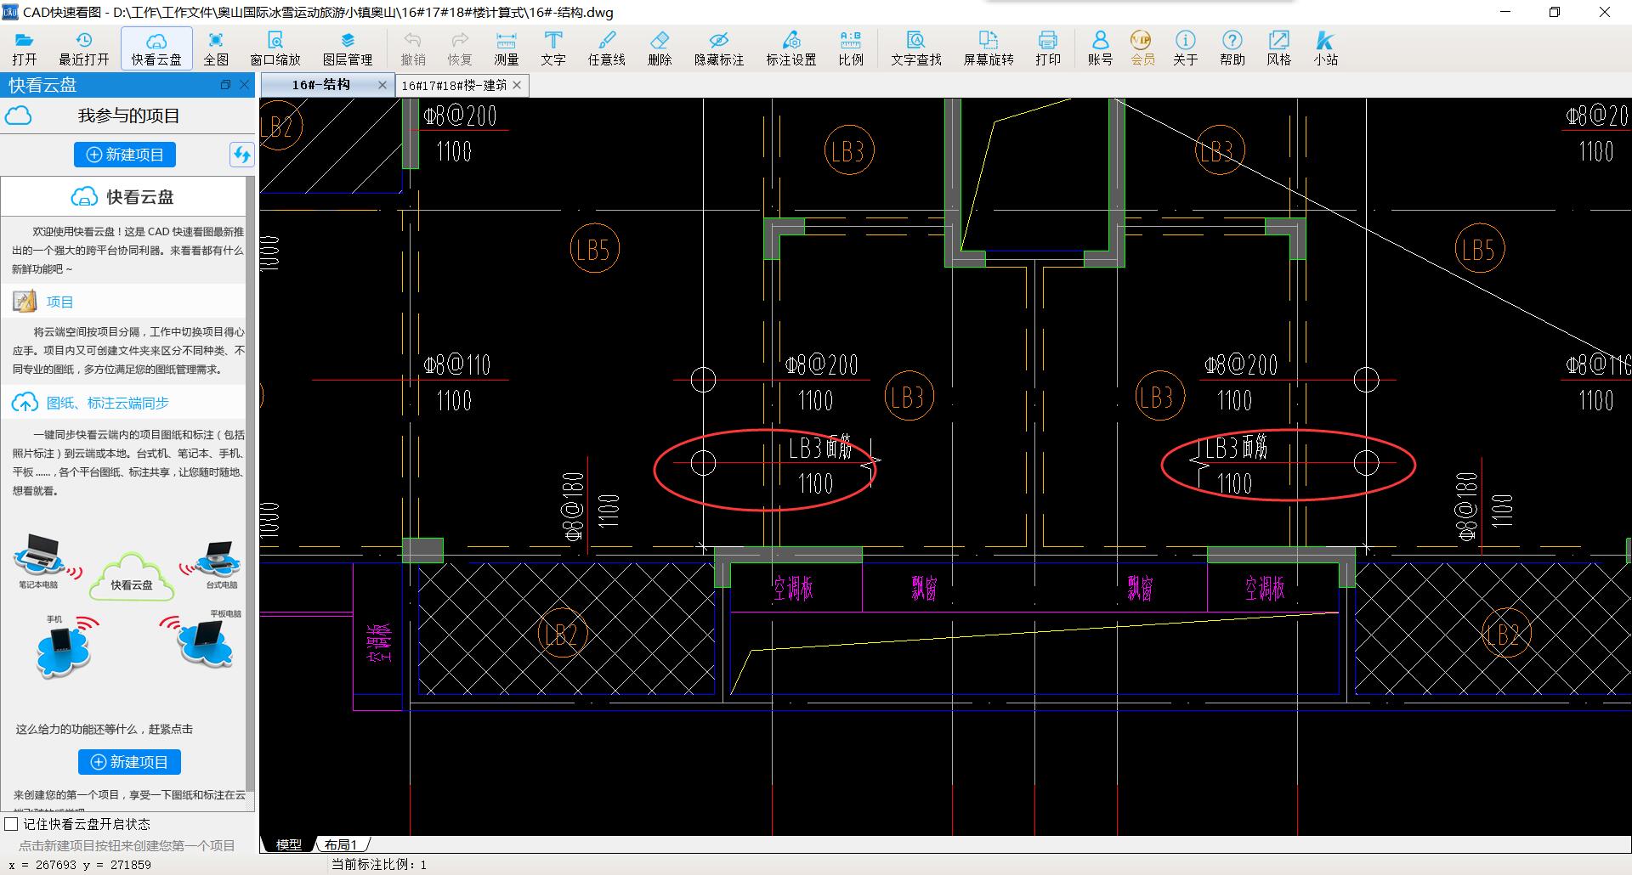Click the 快看云盘 panel vertical scrollbar
1632x875 pixels.
[250, 484]
